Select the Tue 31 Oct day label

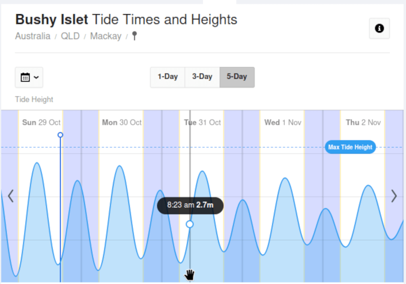pos(202,122)
